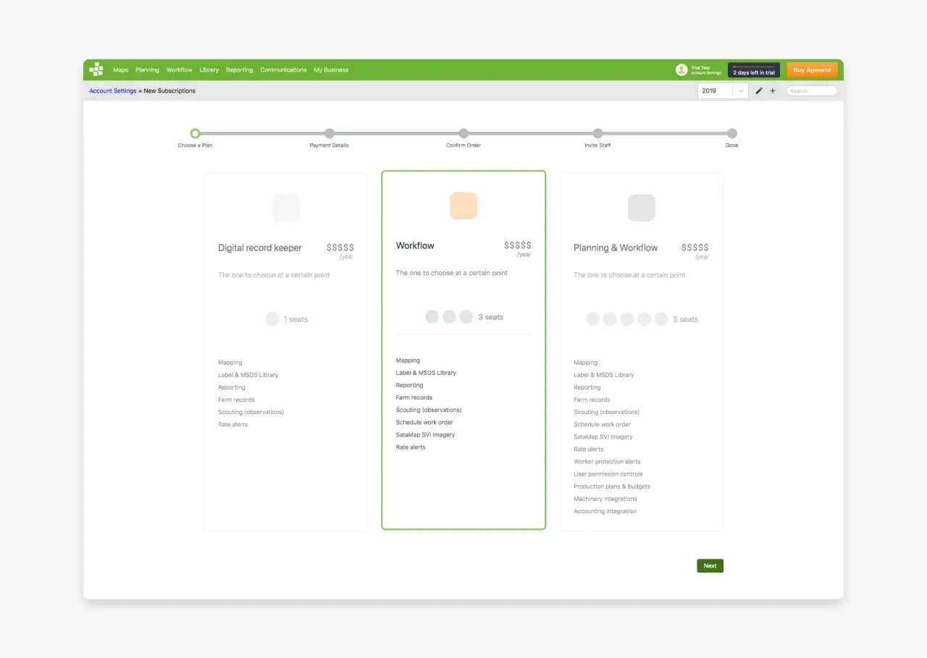Select the Planning & Workflow plan title

click(616, 248)
